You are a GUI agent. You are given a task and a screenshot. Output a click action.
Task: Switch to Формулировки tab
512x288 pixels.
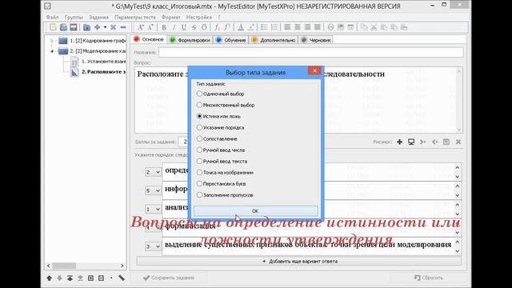pos(190,40)
